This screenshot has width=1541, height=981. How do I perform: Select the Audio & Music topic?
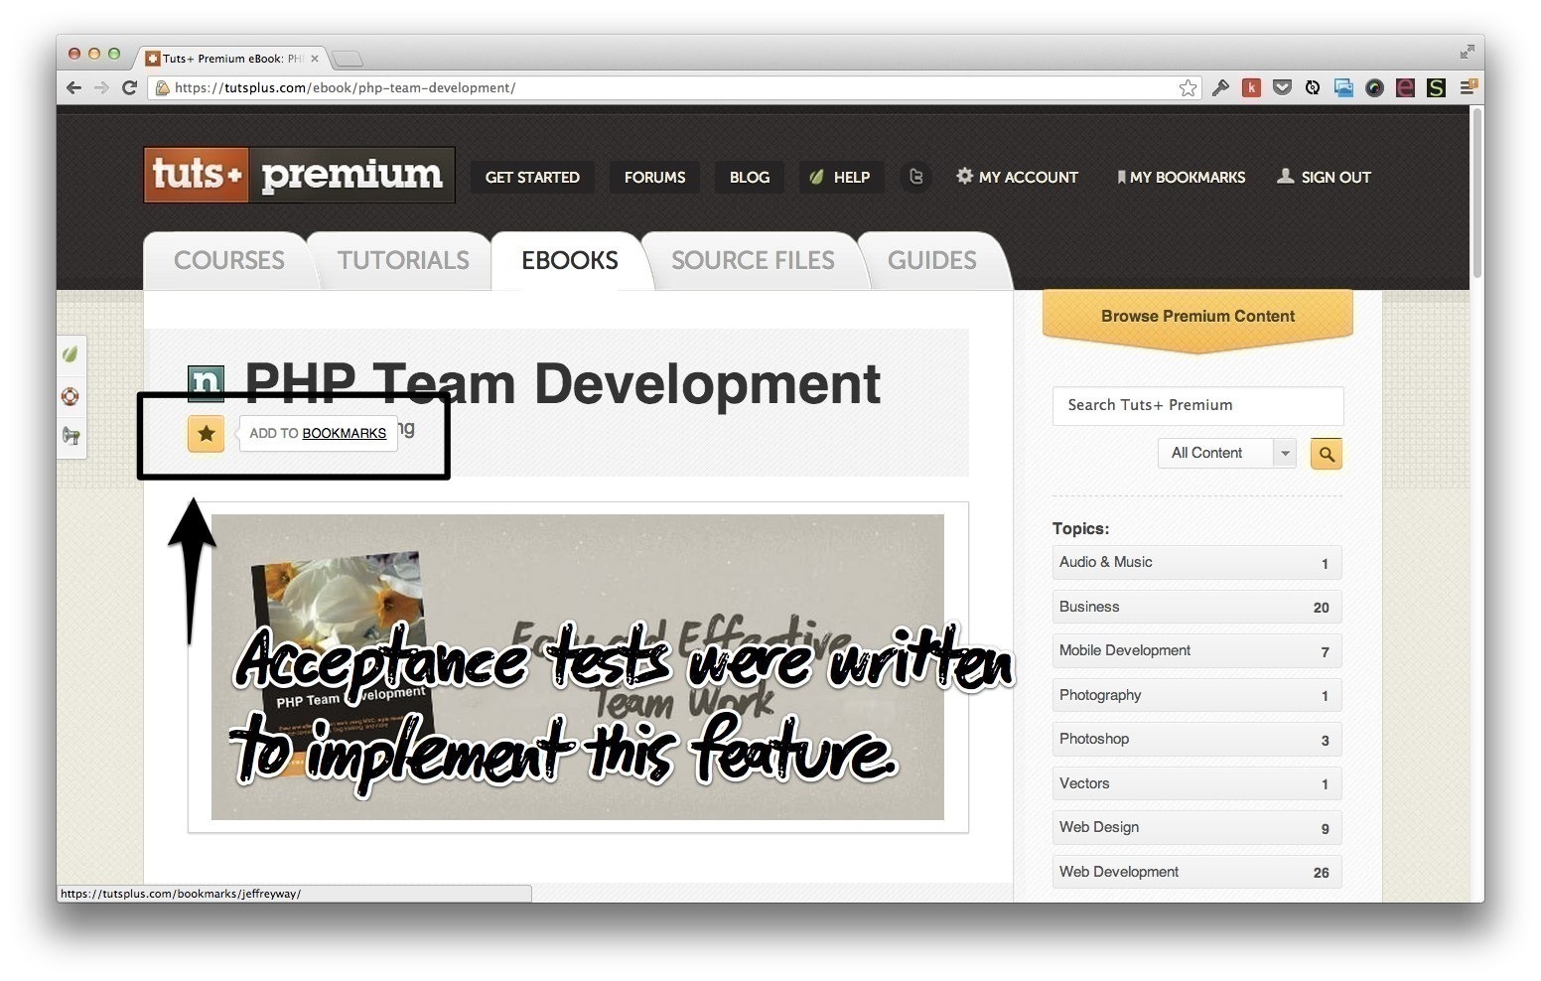click(x=1196, y=562)
